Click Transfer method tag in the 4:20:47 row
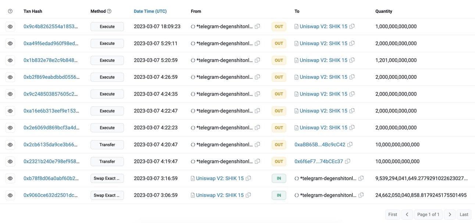This screenshot has width=475, height=223. [x=107, y=145]
